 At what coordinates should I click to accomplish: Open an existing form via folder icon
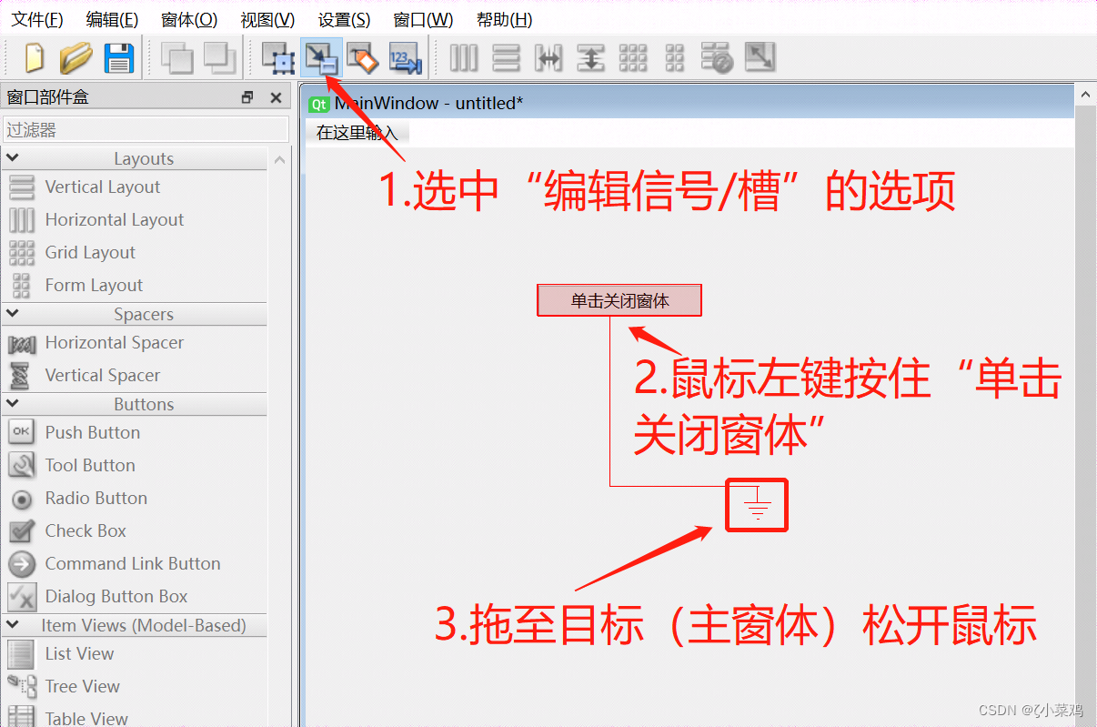point(76,57)
